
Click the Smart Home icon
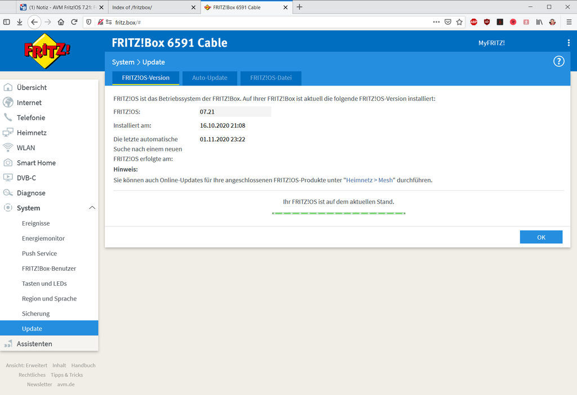(8, 163)
